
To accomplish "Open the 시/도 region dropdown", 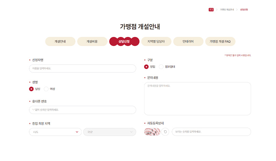I will [55, 132].
